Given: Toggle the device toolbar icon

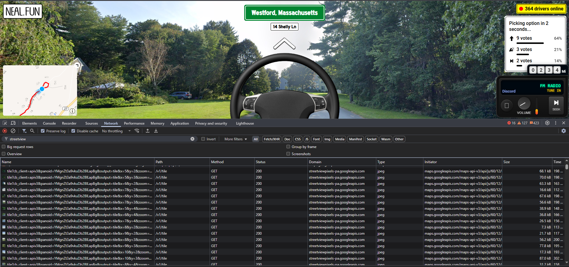Looking at the screenshot, I should click(13, 123).
